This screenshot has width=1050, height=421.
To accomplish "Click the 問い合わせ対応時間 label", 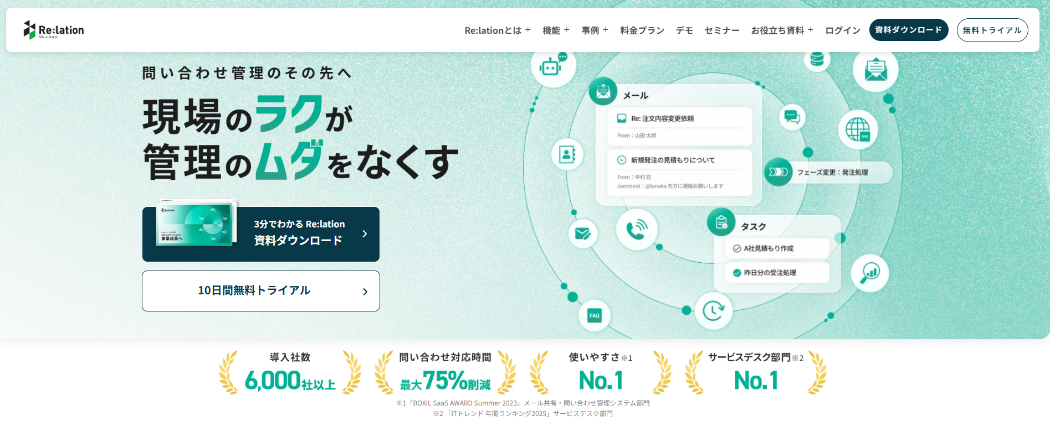I will (445, 357).
